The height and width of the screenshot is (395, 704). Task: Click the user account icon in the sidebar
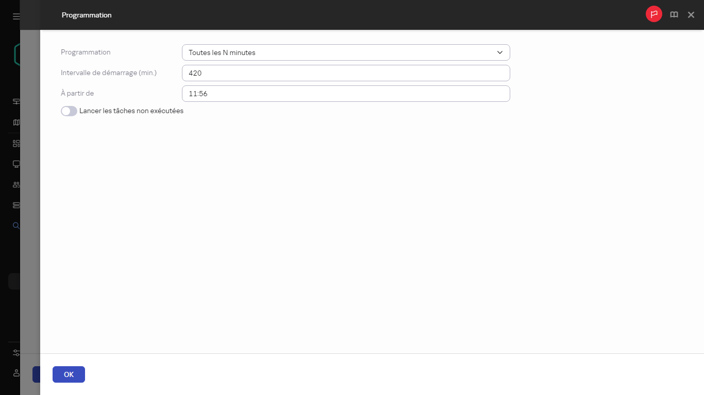pyautogui.click(x=16, y=373)
